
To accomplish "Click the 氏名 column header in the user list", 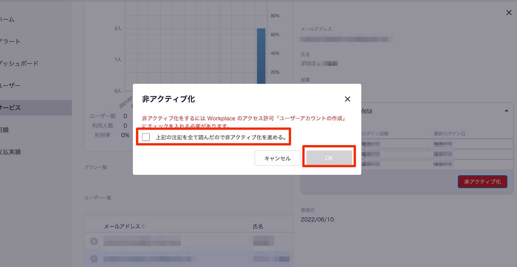I will coord(258,227).
